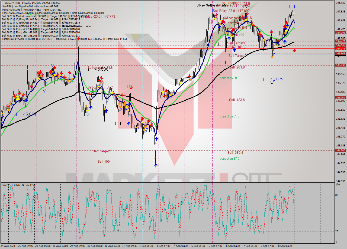Click the 'Sell 161.8' level label
The height and width of the screenshot is (249, 347).
tap(238, 47)
